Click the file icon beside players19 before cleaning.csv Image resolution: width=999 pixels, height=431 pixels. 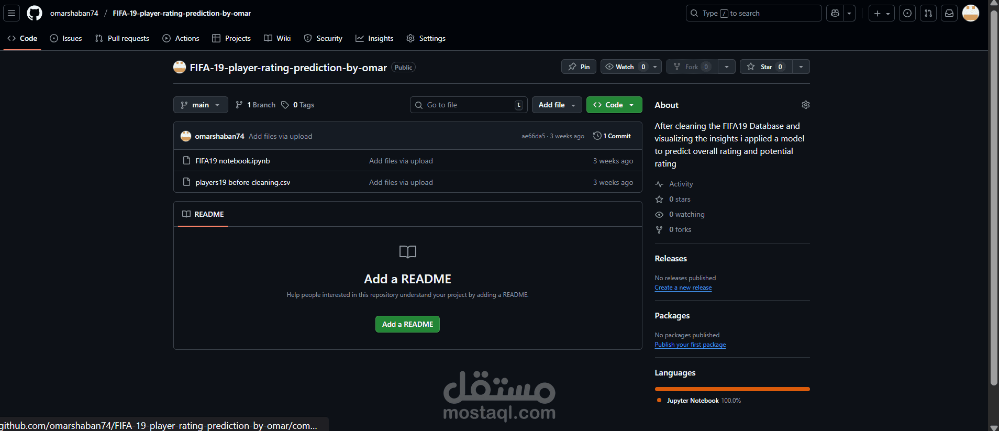pos(186,182)
